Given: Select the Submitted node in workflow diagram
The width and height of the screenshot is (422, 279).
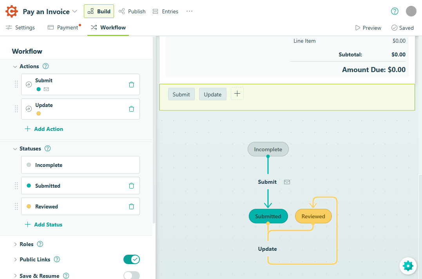Looking at the screenshot, I should [x=268, y=216].
